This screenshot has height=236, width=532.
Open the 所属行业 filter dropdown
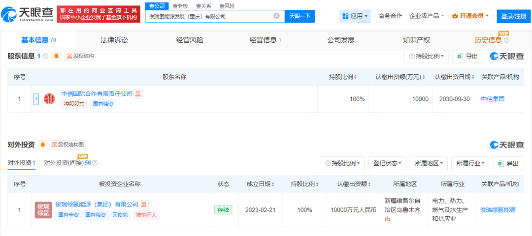[470, 163]
